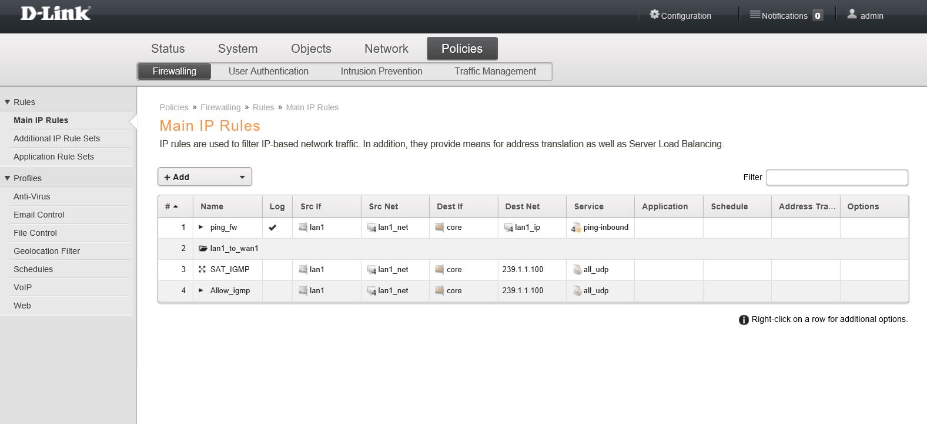This screenshot has width=927, height=424.
Task: Go to Geolocation Filter profile
Action: click(46, 251)
